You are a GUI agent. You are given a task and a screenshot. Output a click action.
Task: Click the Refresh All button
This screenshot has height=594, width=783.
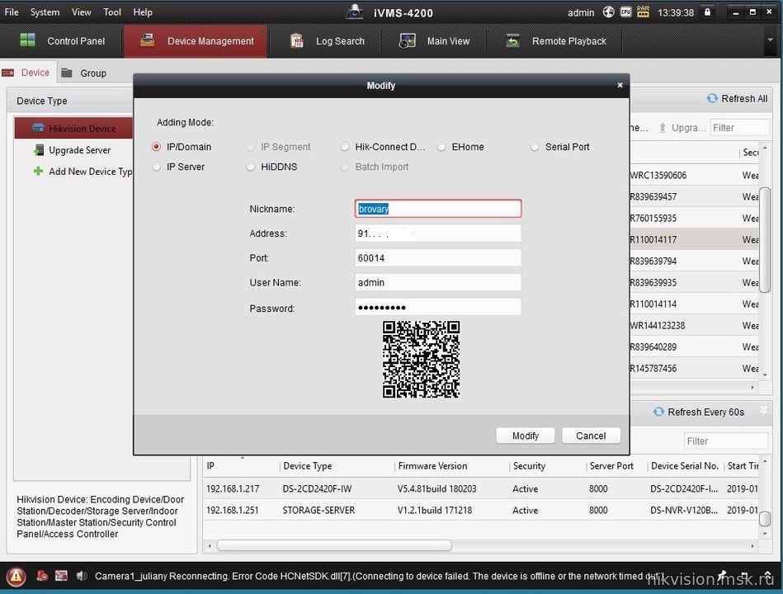737,98
